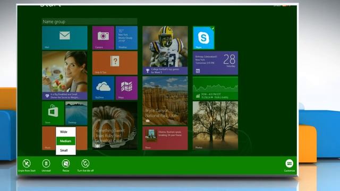Choose Small in the resize menu
The width and height of the screenshot is (340, 191).
[66, 150]
